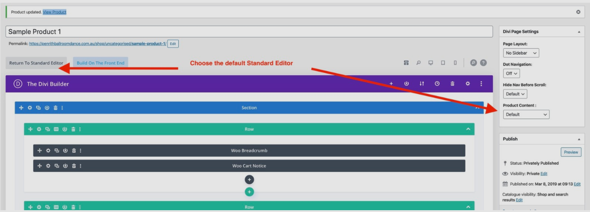Toggle the Woo Breadcrumb save-to-library power icon
The image size is (590, 212).
[65, 150]
